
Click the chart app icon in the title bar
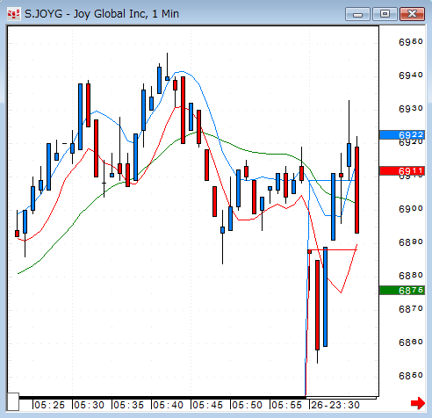click(x=13, y=14)
